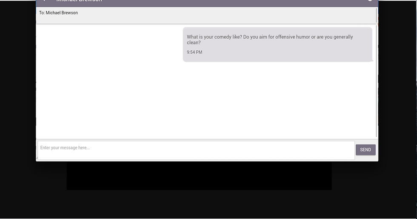Click the scrollbar of the recipient field

(377, 15)
